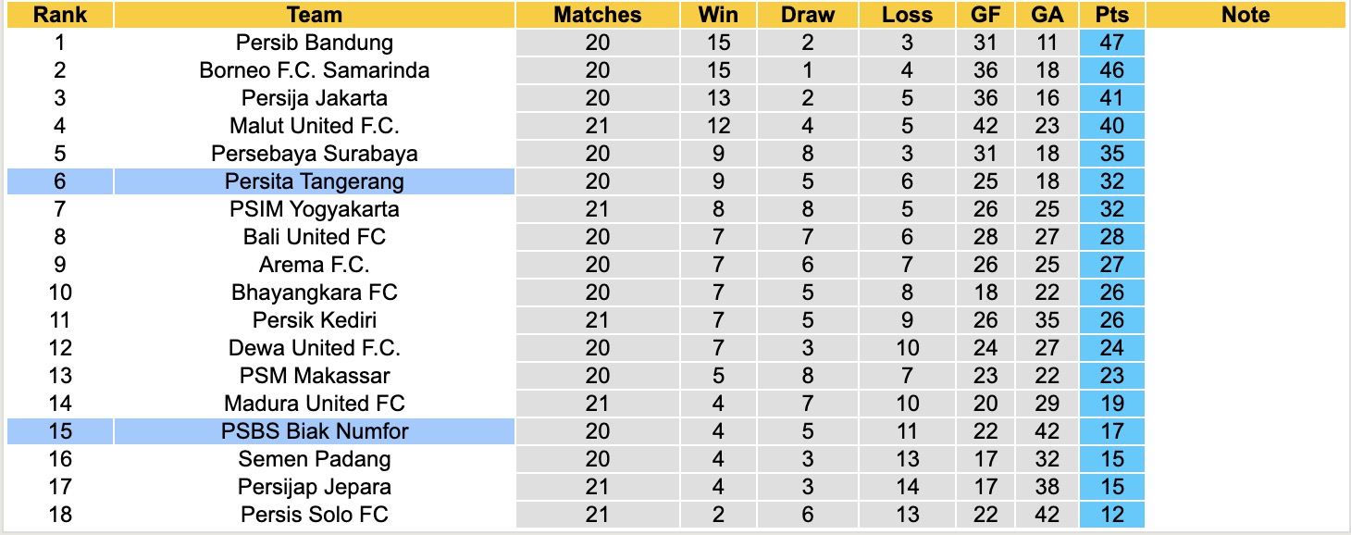
Task: Click the Rank column header
Action: (x=60, y=15)
